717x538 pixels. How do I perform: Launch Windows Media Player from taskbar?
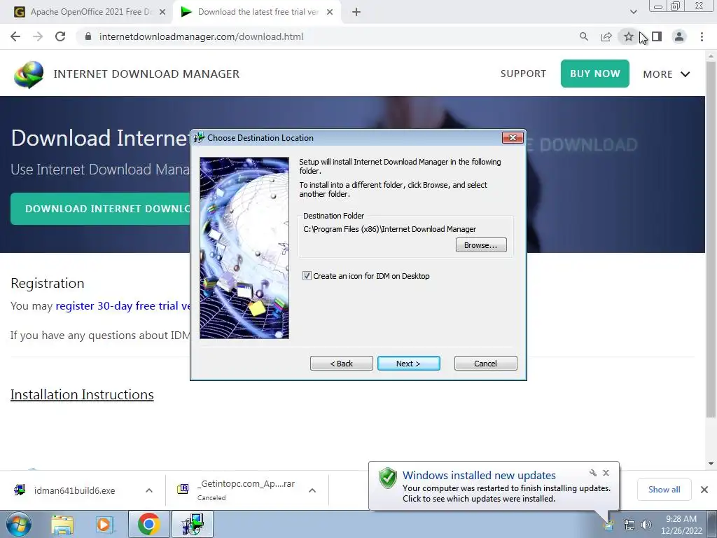point(105,525)
